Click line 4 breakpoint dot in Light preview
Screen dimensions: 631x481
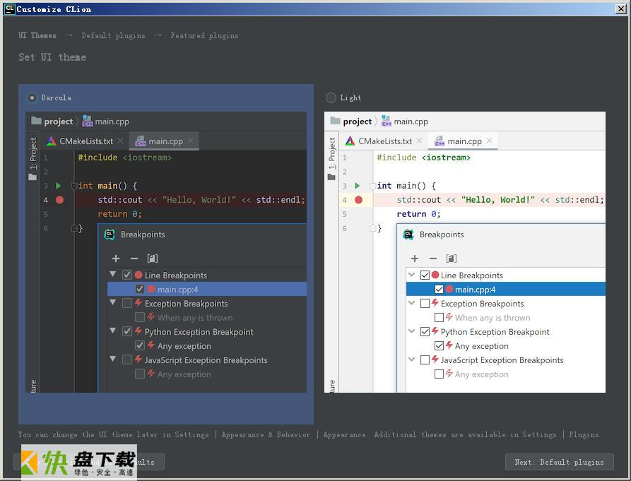coord(358,200)
